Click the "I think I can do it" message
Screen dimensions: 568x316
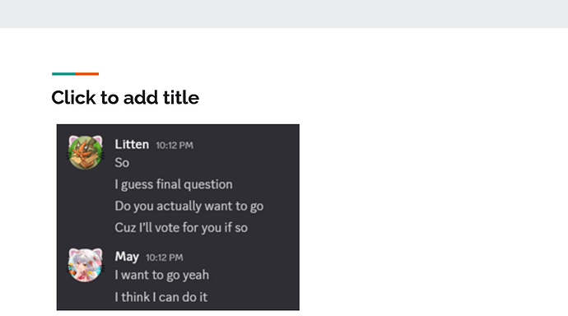[161, 297]
